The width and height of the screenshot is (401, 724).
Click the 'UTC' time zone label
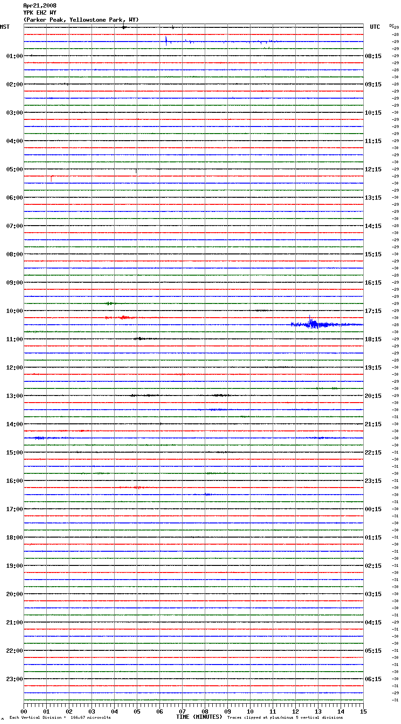point(375,27)
